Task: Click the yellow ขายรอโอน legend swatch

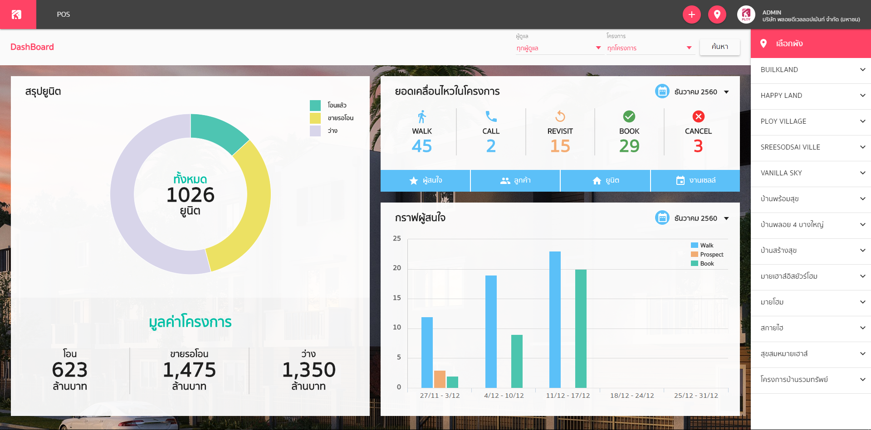Action: (315, 118)
